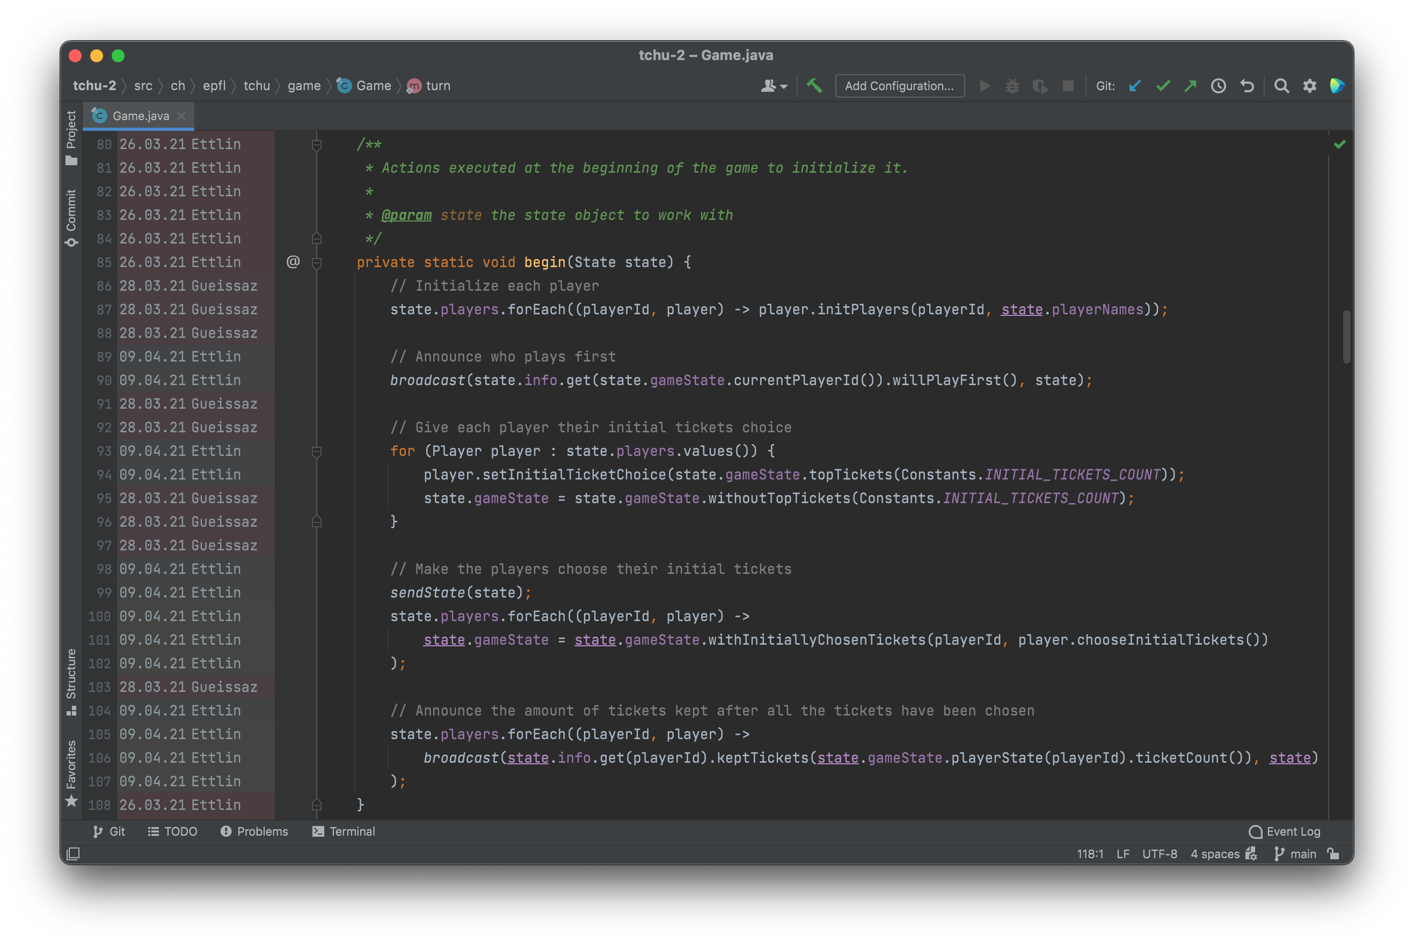Open the TODO tool window
1414x944 pixels.
[172, 831]
